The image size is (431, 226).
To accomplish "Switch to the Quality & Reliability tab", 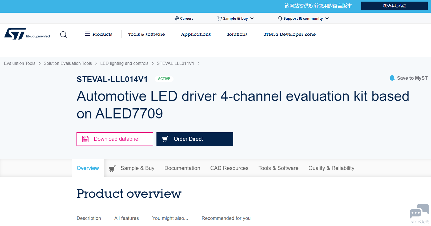I will click(331, 168).
